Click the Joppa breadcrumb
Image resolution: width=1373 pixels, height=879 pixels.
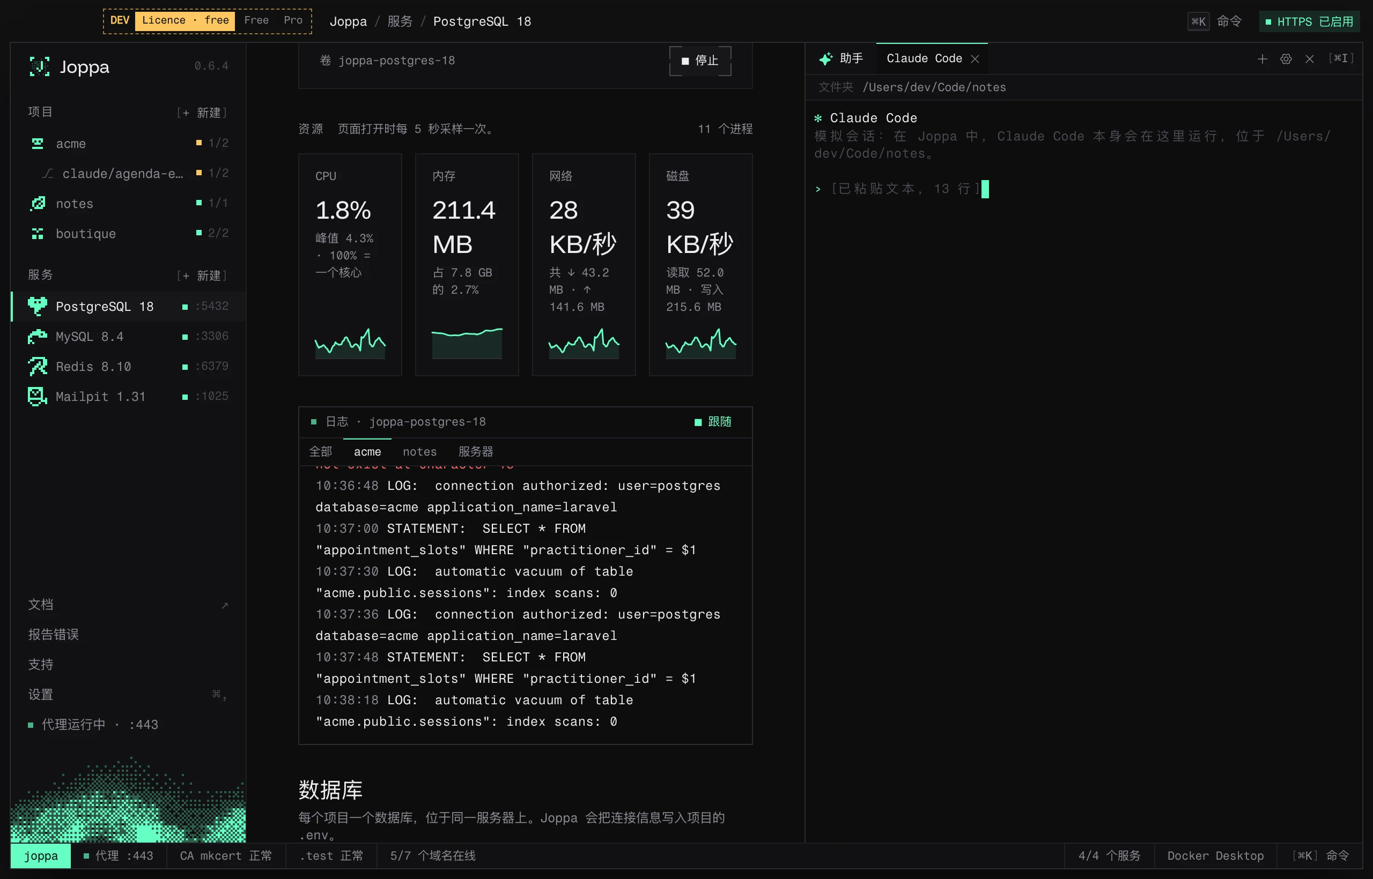tap(349, 21)
